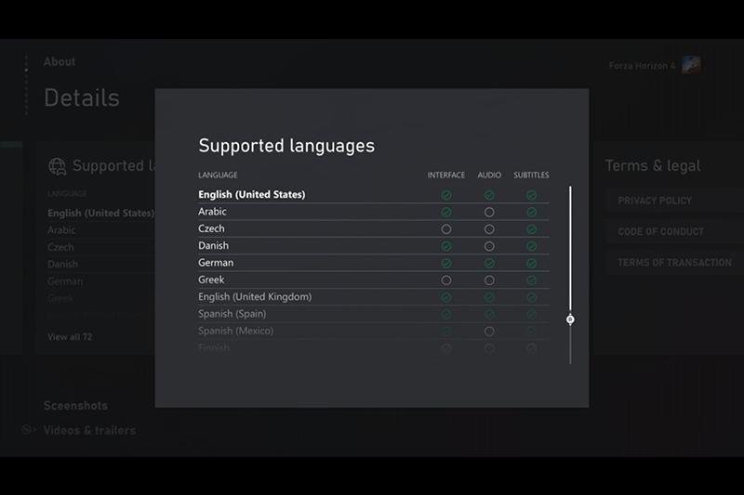This screenshot has width=744, height=495.
Task: Click the globe icon beside Supported languages heading
Action: [x=58, y=166]
